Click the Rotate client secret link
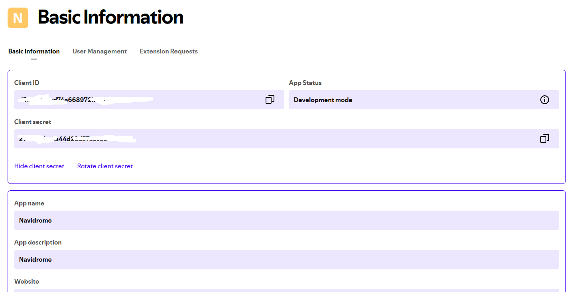The width and height of the screenshot is (583, 292). pyautogui.click(x=105, y=166)
